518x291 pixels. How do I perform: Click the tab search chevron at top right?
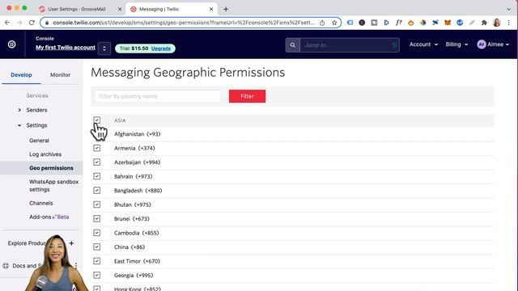point(509,9)
